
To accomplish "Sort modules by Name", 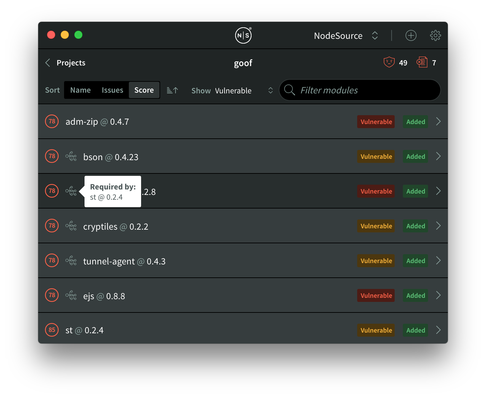I will click(x=80, y=90).
